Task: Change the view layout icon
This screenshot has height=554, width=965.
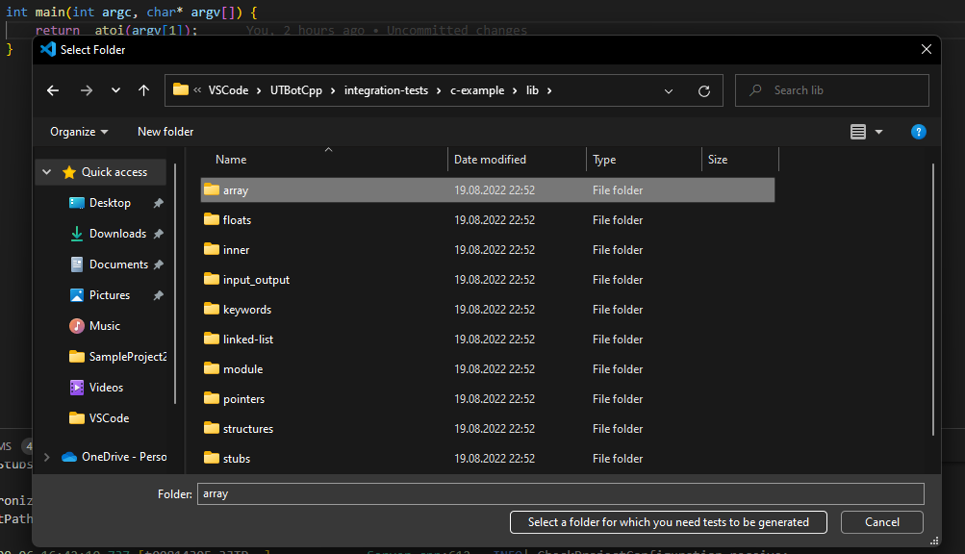Action: tap(858, 132)
